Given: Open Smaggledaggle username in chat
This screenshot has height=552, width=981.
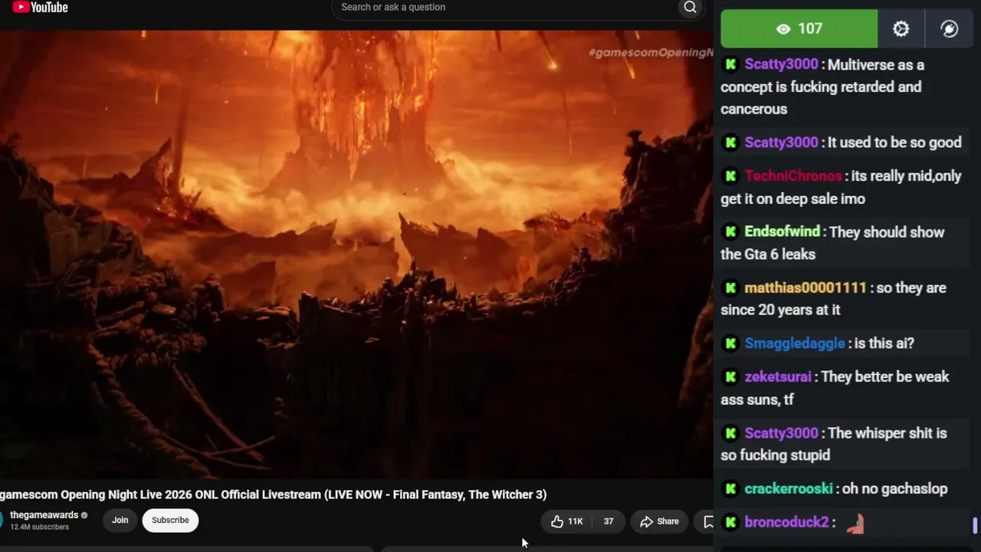Looking at the screenshot, I should click(x=795, y=343).
